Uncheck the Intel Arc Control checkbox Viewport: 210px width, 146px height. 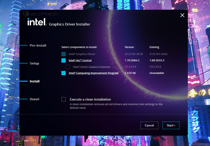click(64, 60)
